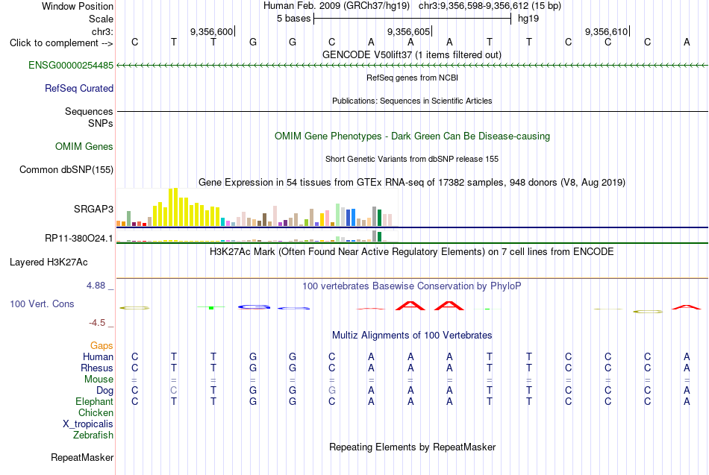Viewport: 709px width, 475px height.
Task: Click the ENSG00000254485 gene label
Action: (71, 65)
